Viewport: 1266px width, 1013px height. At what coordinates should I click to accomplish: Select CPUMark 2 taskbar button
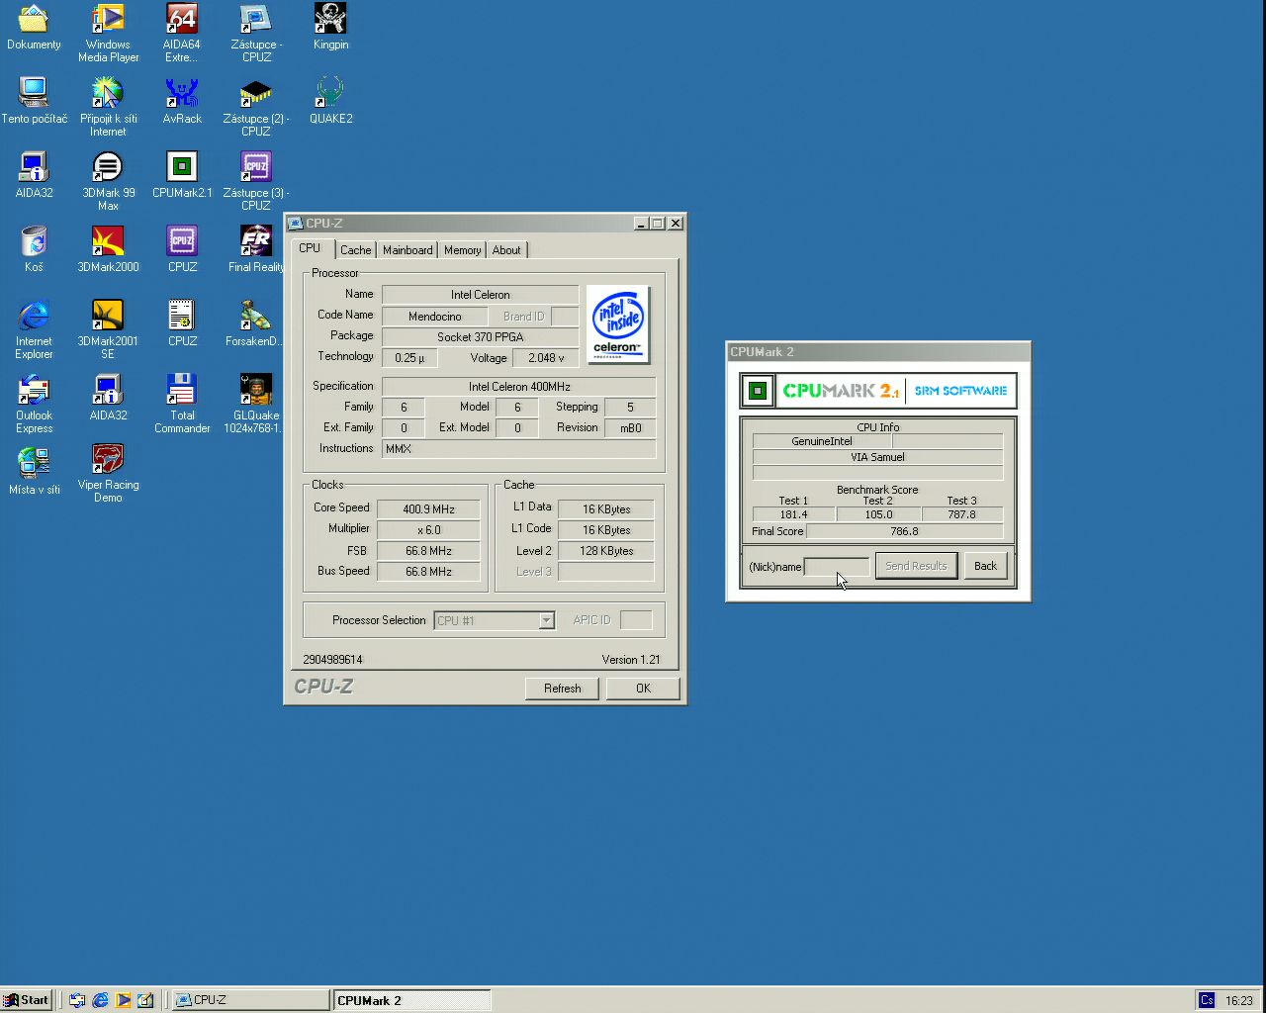tap(411, 1000)
